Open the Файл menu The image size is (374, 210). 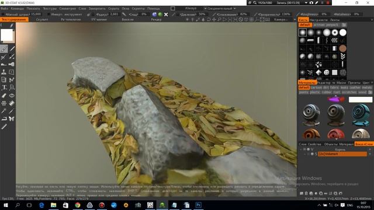(x=4, y=8)
